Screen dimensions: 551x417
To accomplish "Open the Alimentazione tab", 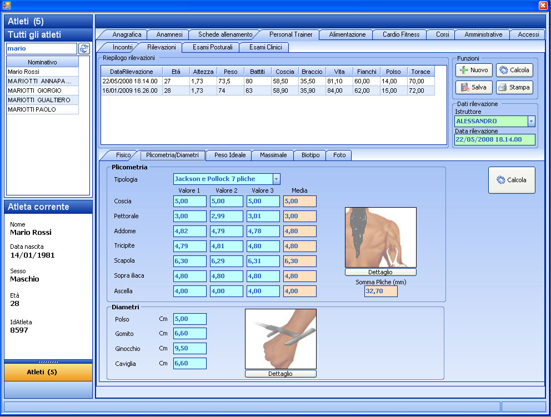I will click(347, 34).
